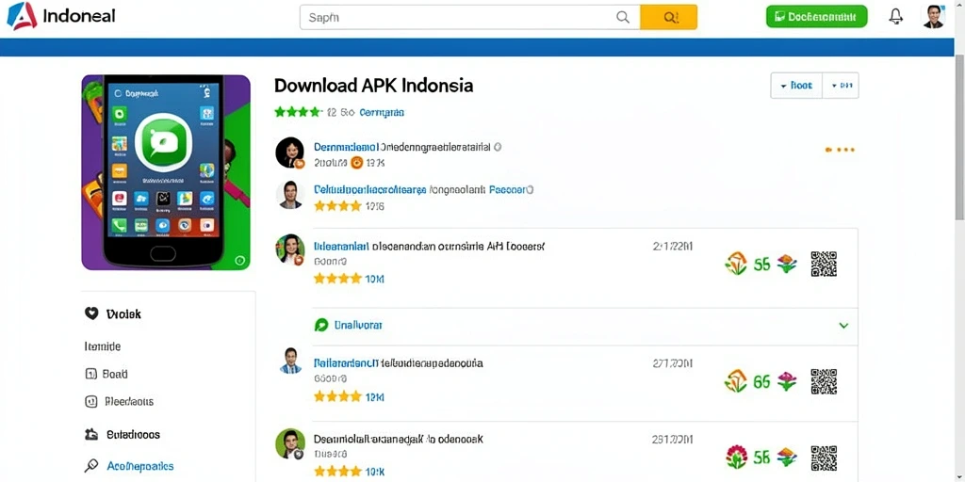
Task: Click stacked flower icon in bottom row
Action: [x=787, y=458]
